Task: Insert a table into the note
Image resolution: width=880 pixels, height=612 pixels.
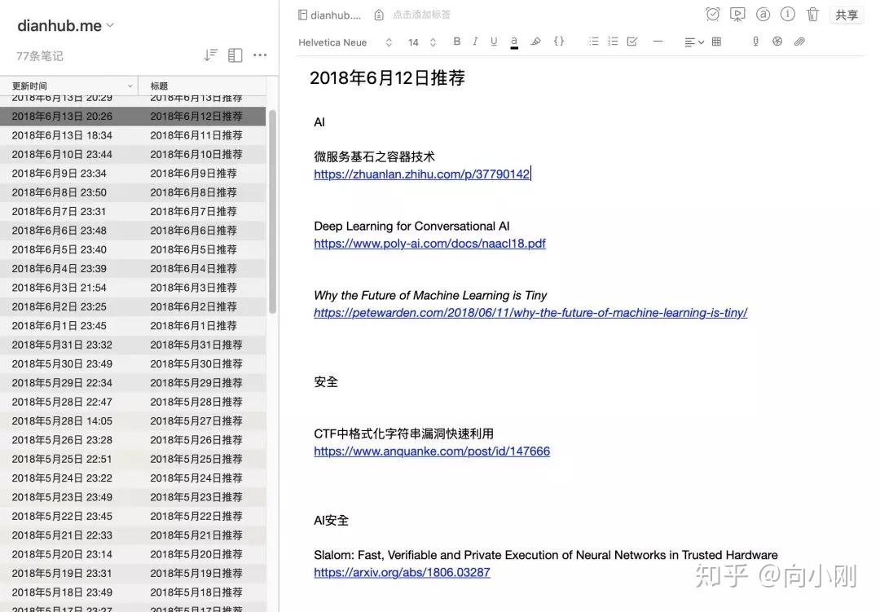Action: click(x=717, y=42)
